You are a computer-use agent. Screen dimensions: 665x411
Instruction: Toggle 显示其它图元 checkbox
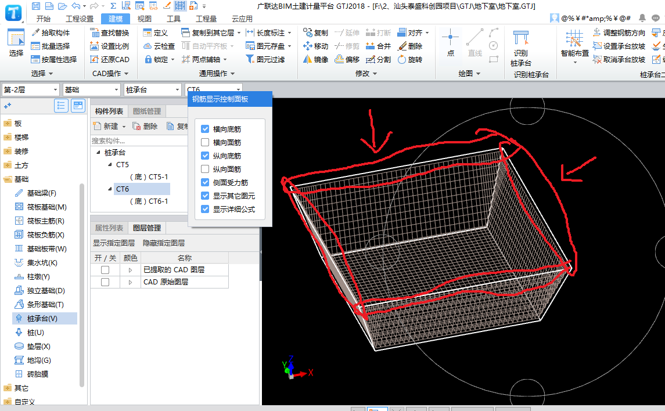[205, 196]
